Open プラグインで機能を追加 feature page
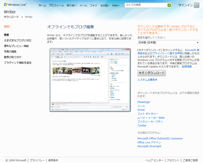 click(x=17, y=62)
